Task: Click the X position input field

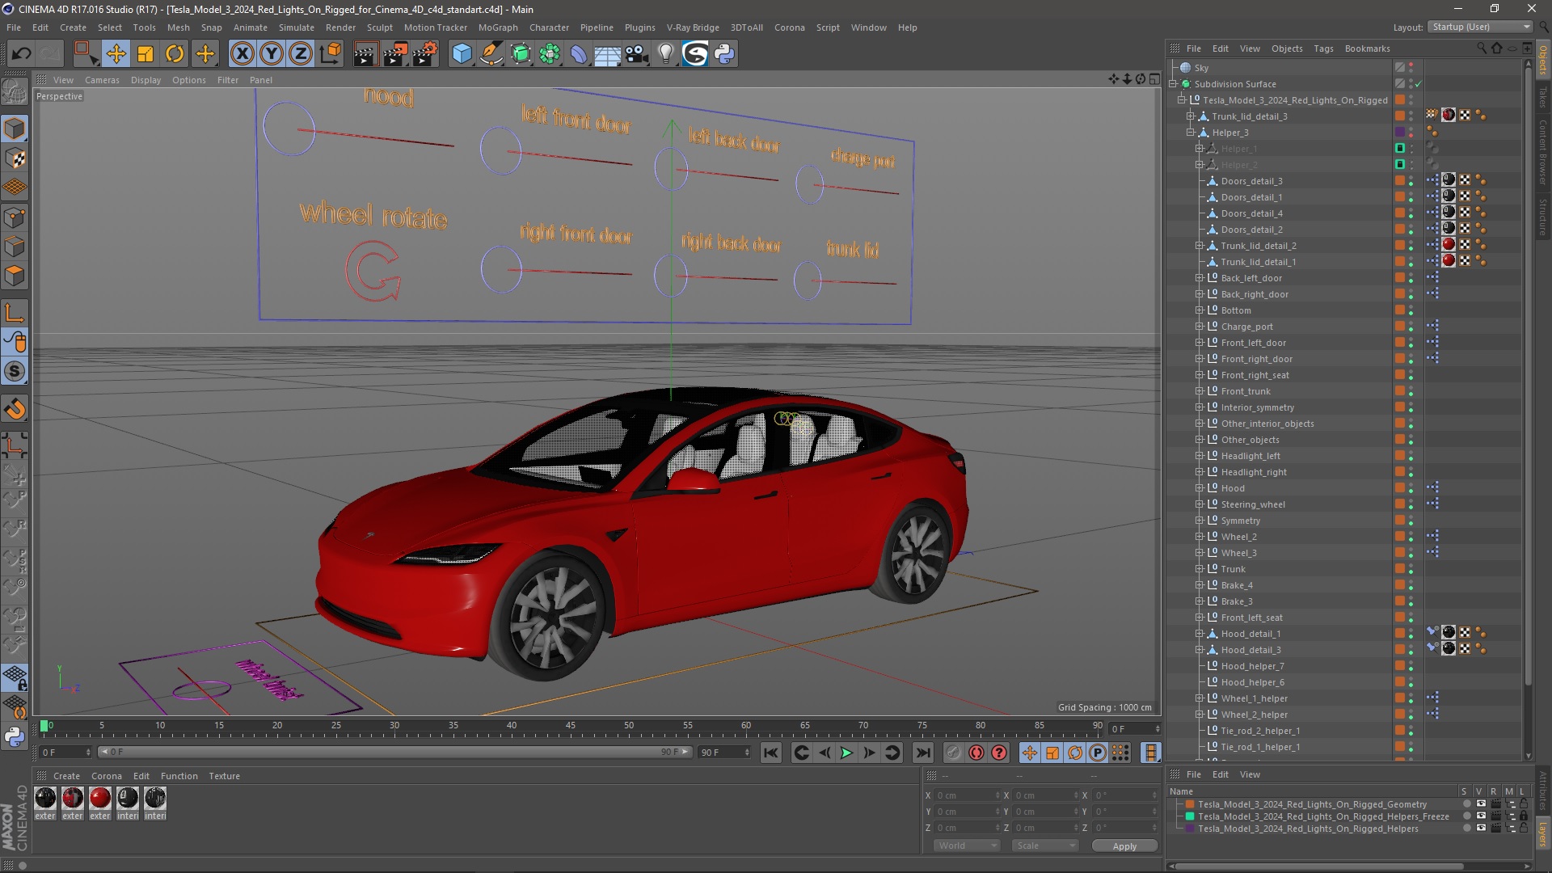Action: (967, 795)
